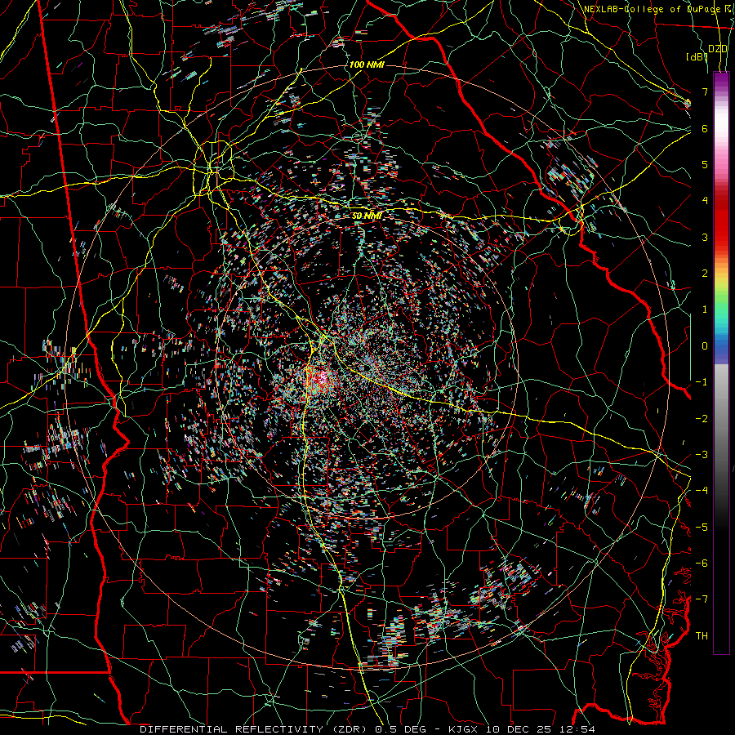735x735 pixels.
Task: Click the "2" value on color scale
Action: coord(705,274)
